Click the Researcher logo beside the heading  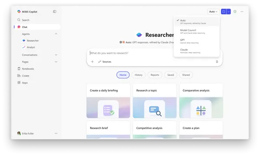pos(139,35)
